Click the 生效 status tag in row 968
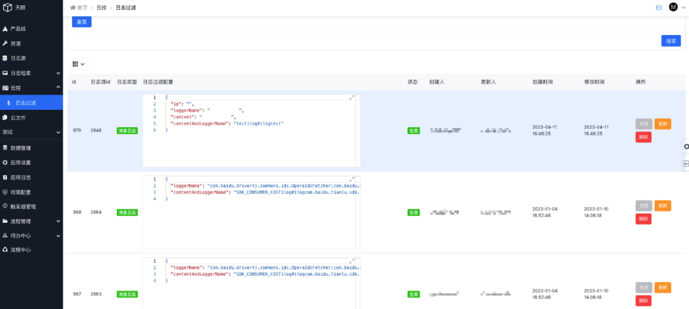 [413, 213]
